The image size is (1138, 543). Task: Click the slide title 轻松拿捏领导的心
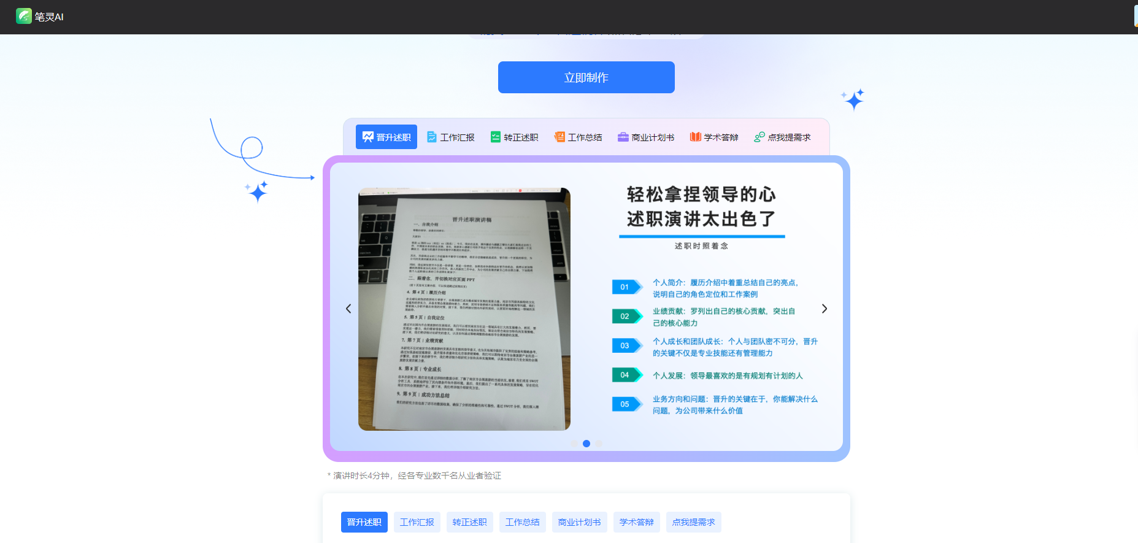(x=701, y=194)
